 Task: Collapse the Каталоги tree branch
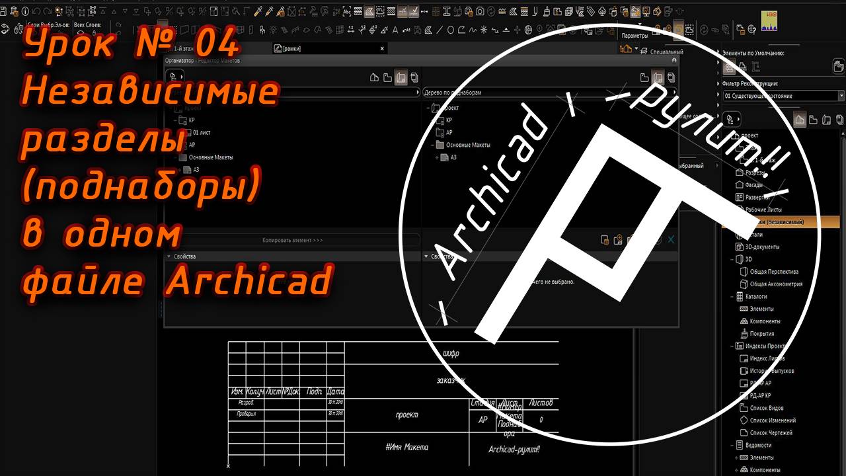[731, 297]
